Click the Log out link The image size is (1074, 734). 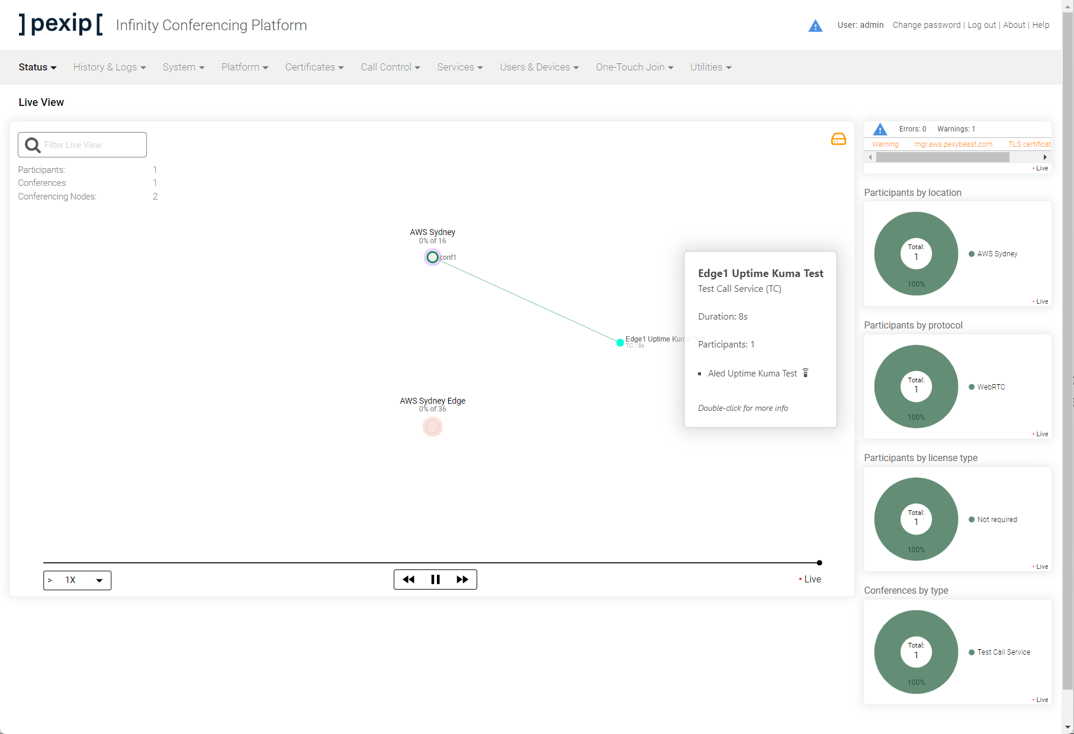(982, 25)
